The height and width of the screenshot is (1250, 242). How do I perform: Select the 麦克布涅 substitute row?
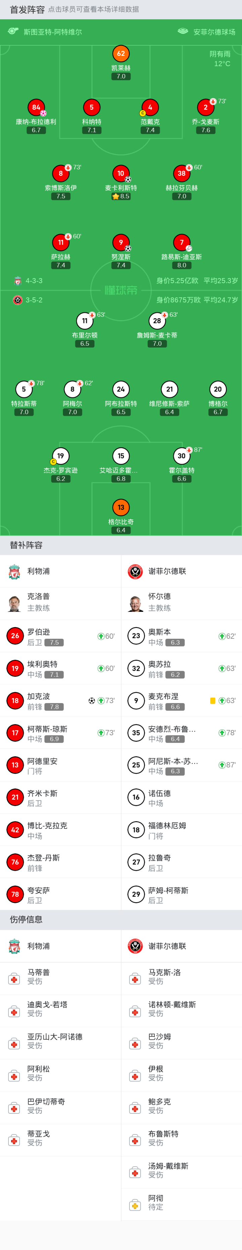(x=182, y=700)
